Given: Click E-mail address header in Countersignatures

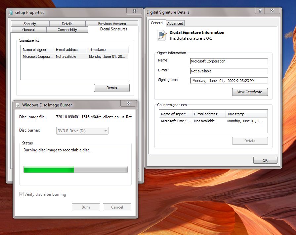Looking at the screenshot, I should point(209,114).
